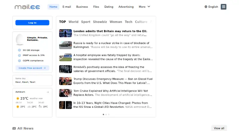Open Rinkēvičs salary freezing article
The height and width of the screenshot is (131, 239).
point(113,69)
